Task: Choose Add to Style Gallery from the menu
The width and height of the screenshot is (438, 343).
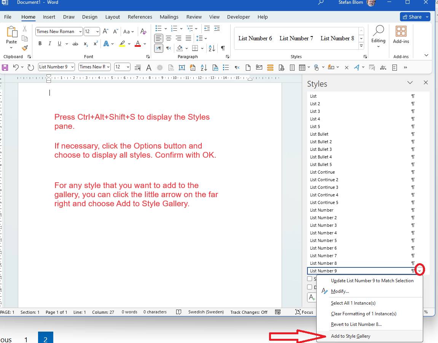Action: (350, 336)
